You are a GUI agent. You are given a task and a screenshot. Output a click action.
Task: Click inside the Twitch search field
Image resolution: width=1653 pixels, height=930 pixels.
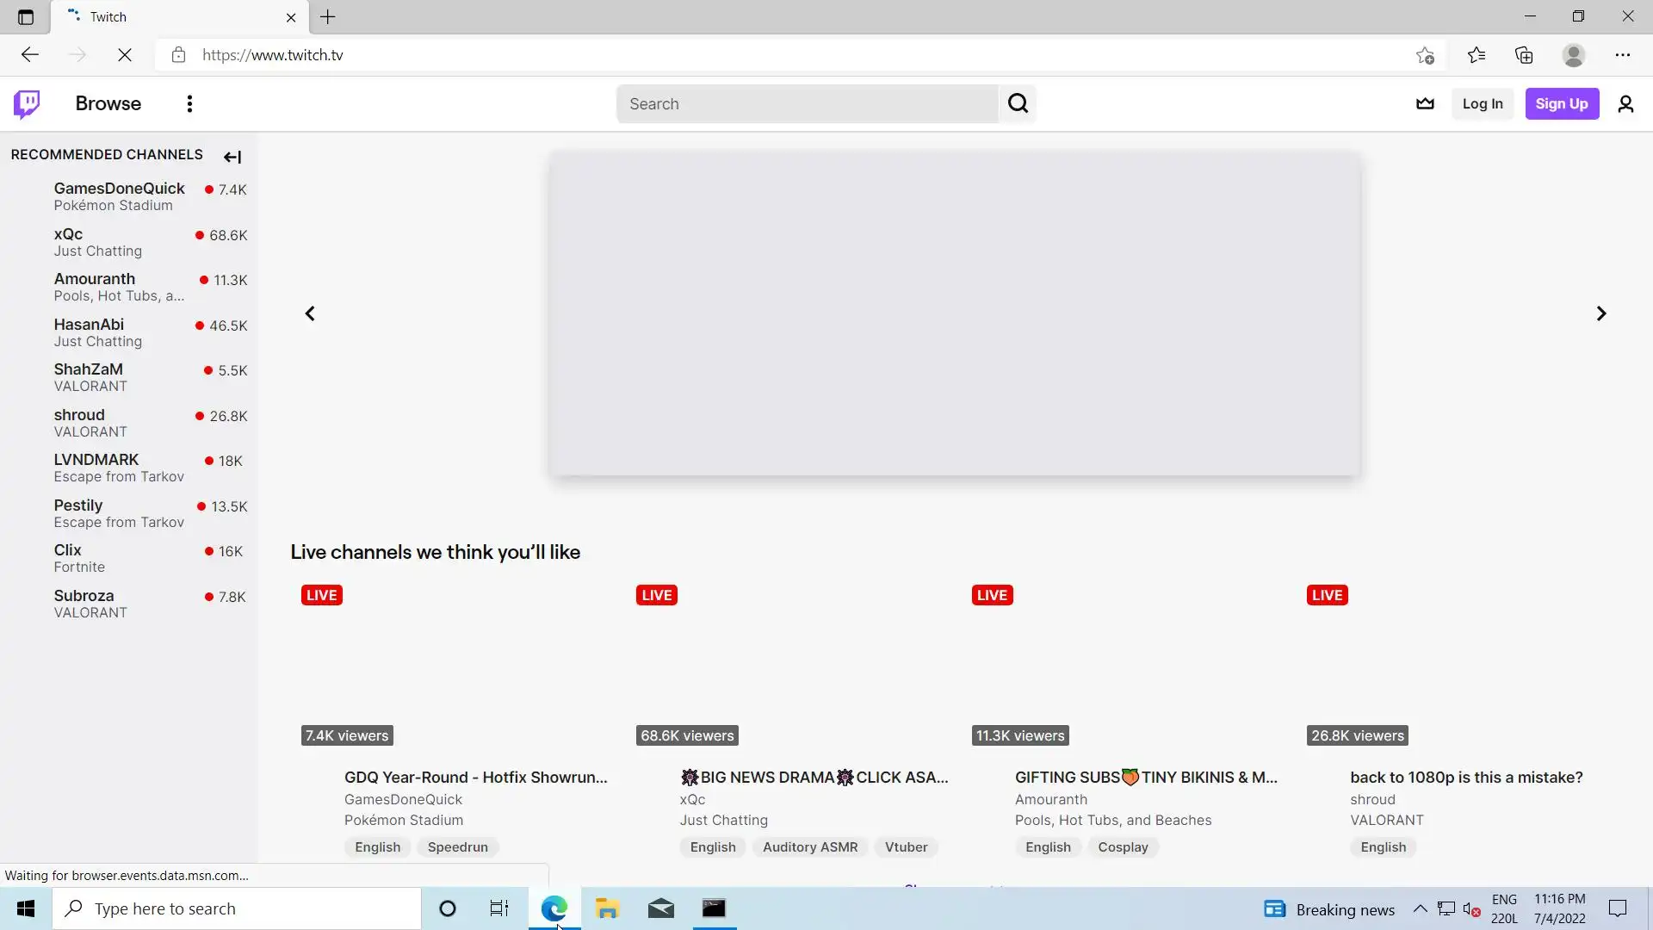pos(807,104)
